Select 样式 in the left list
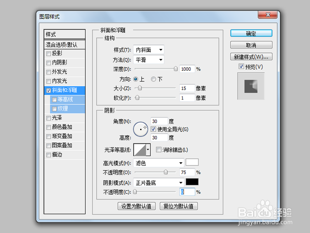The image size is (310, 233). click(x=65, y=35)
